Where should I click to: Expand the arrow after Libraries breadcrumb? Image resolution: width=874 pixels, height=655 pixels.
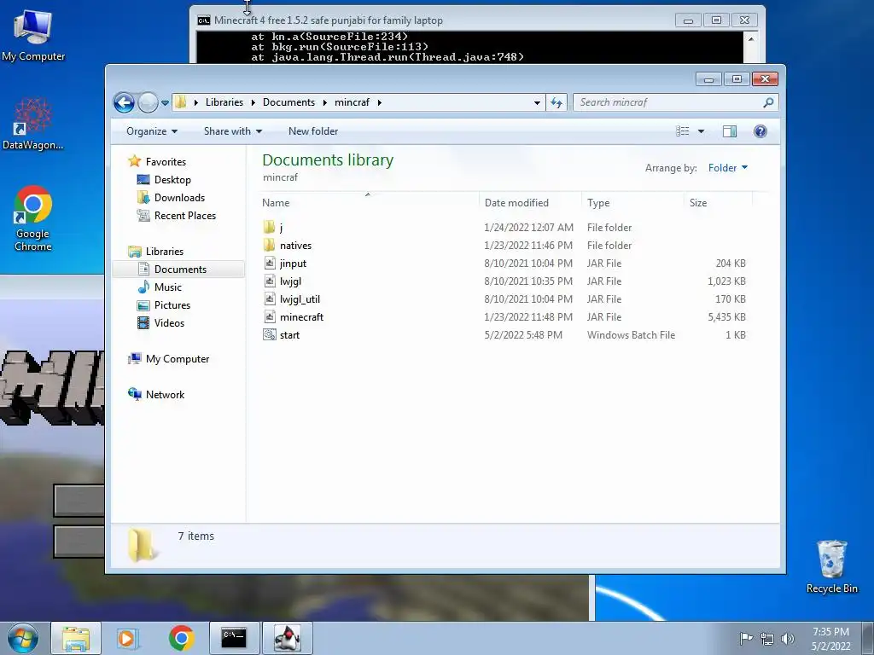253,102
